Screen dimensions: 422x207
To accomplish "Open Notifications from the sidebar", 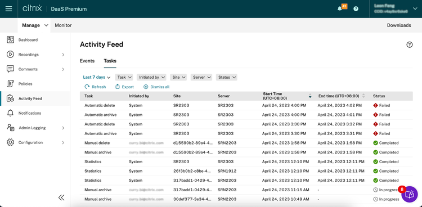I will [x=30, y=113].
